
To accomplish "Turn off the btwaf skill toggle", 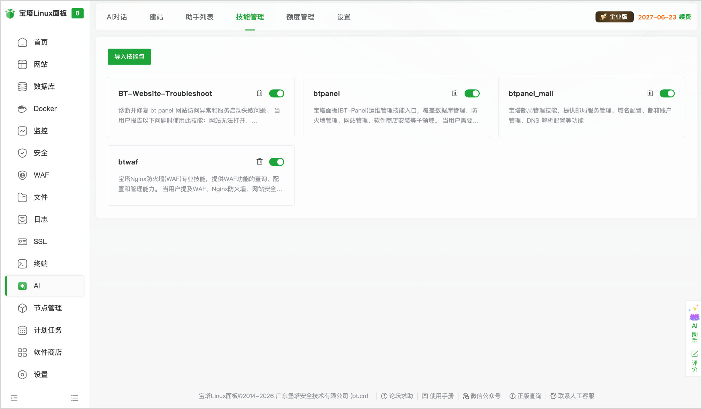I will [277, 162].
